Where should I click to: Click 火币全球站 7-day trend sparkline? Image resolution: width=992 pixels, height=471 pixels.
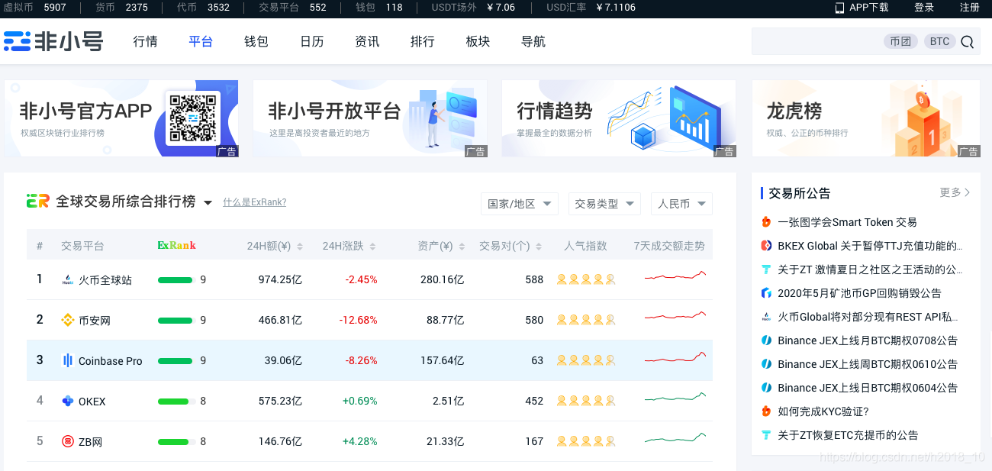(675, 276)
